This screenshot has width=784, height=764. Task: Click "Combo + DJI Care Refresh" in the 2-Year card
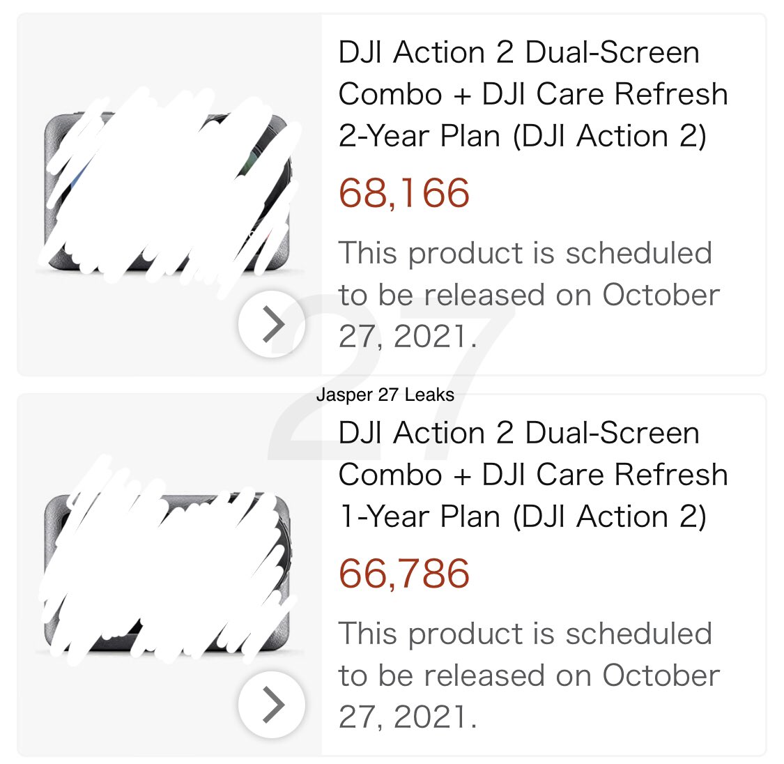(x=533, y=94)
